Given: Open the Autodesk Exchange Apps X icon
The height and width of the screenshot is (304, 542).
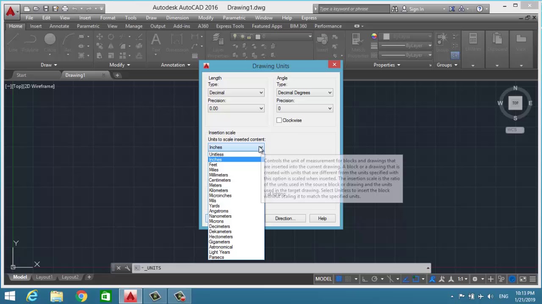Looking at the screenshot, I should pos(452,9).
